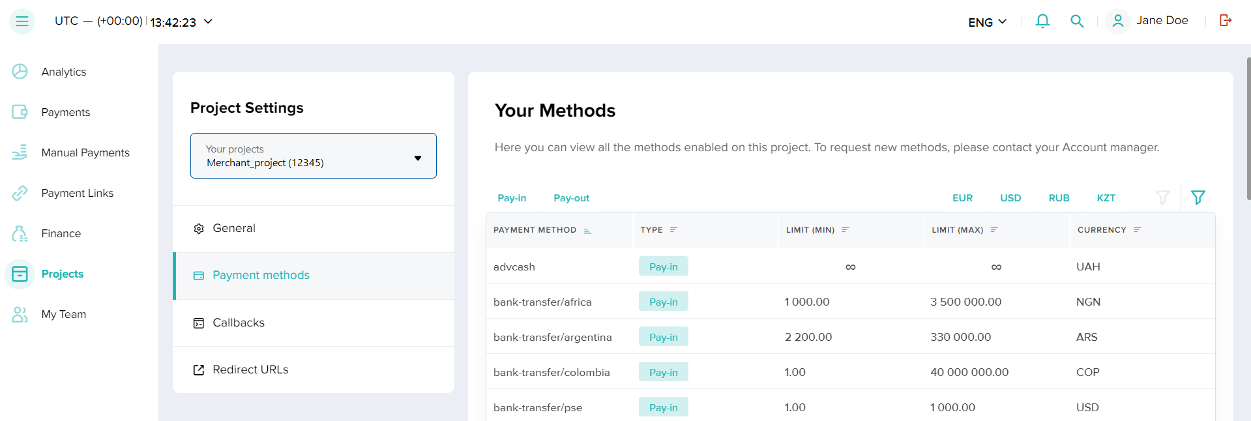Click Pay-in badge for bank-transfer/africa
The width and height of the screenshot is (1251, 421).
coord(664,301)
